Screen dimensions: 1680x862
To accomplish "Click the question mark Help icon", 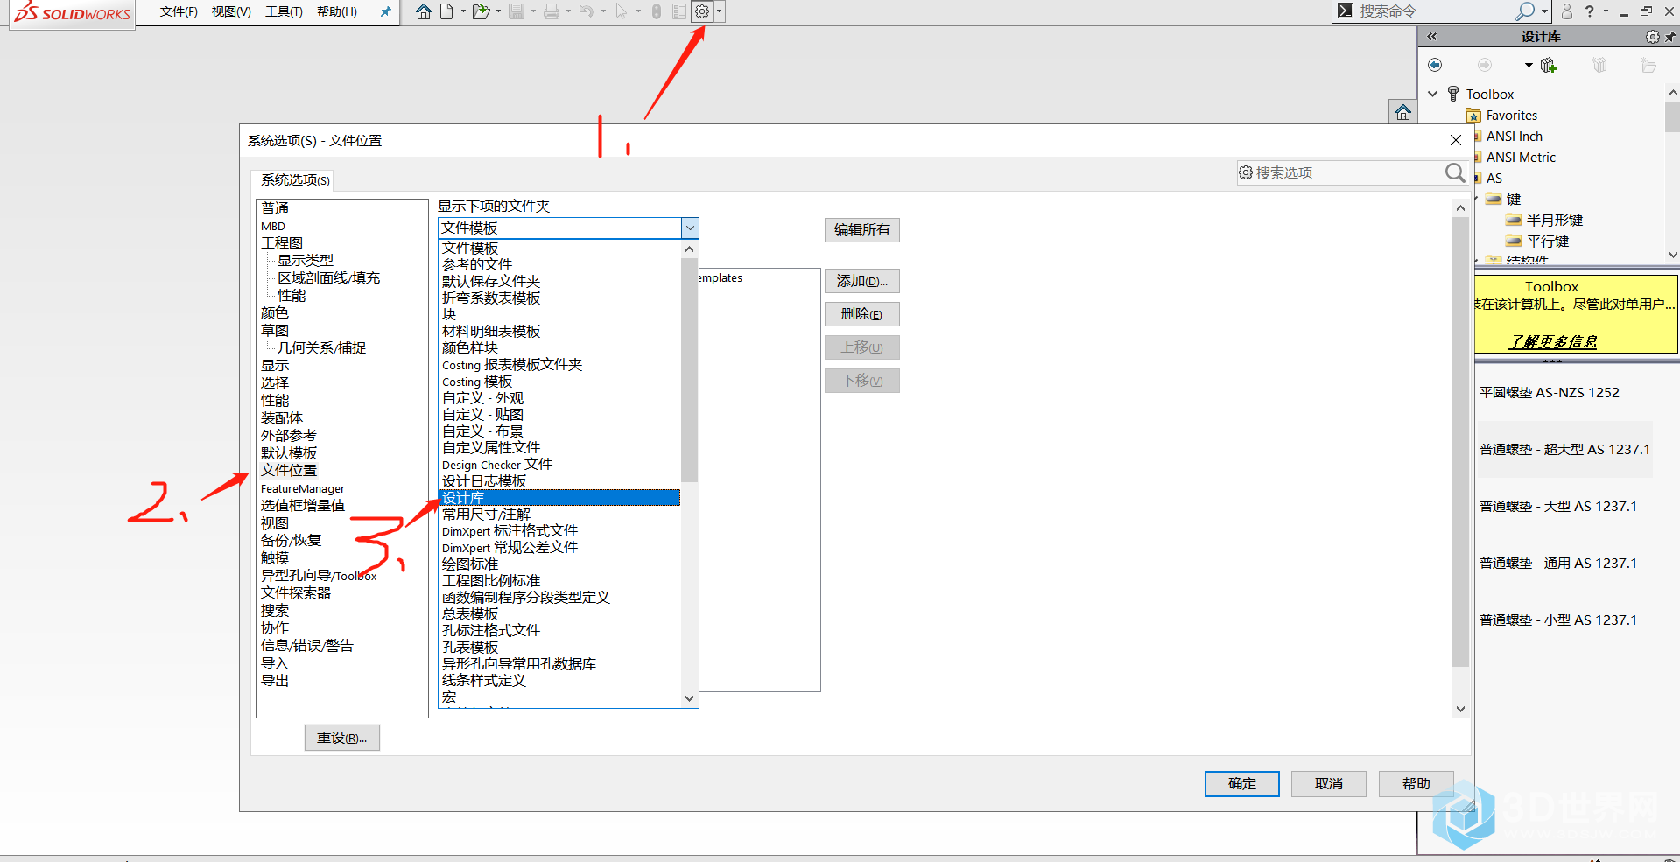I will pyautogui.click(x=1590, y=11).
